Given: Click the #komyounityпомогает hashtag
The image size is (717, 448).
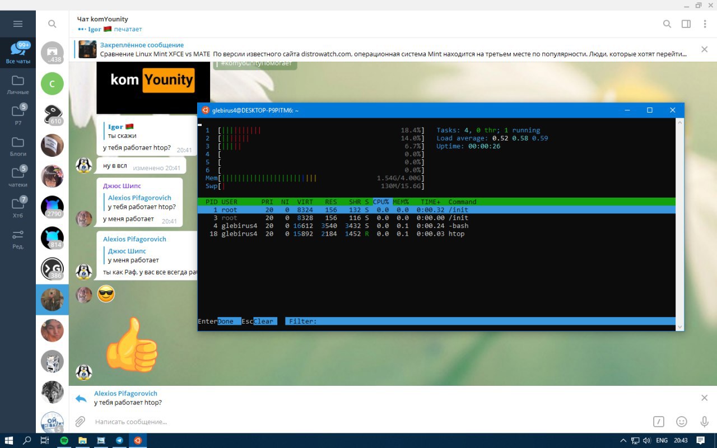Looking at the screenshot, I should pyautogui.click(x=256, y=64).
